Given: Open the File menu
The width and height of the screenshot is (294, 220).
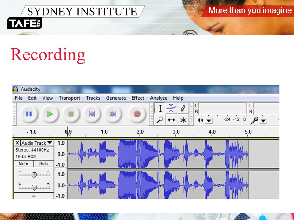Looking at the screenshot, I should 19,98.
